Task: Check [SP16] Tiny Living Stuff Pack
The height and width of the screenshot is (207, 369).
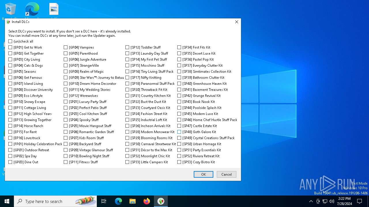Action: tap(127, 72)
